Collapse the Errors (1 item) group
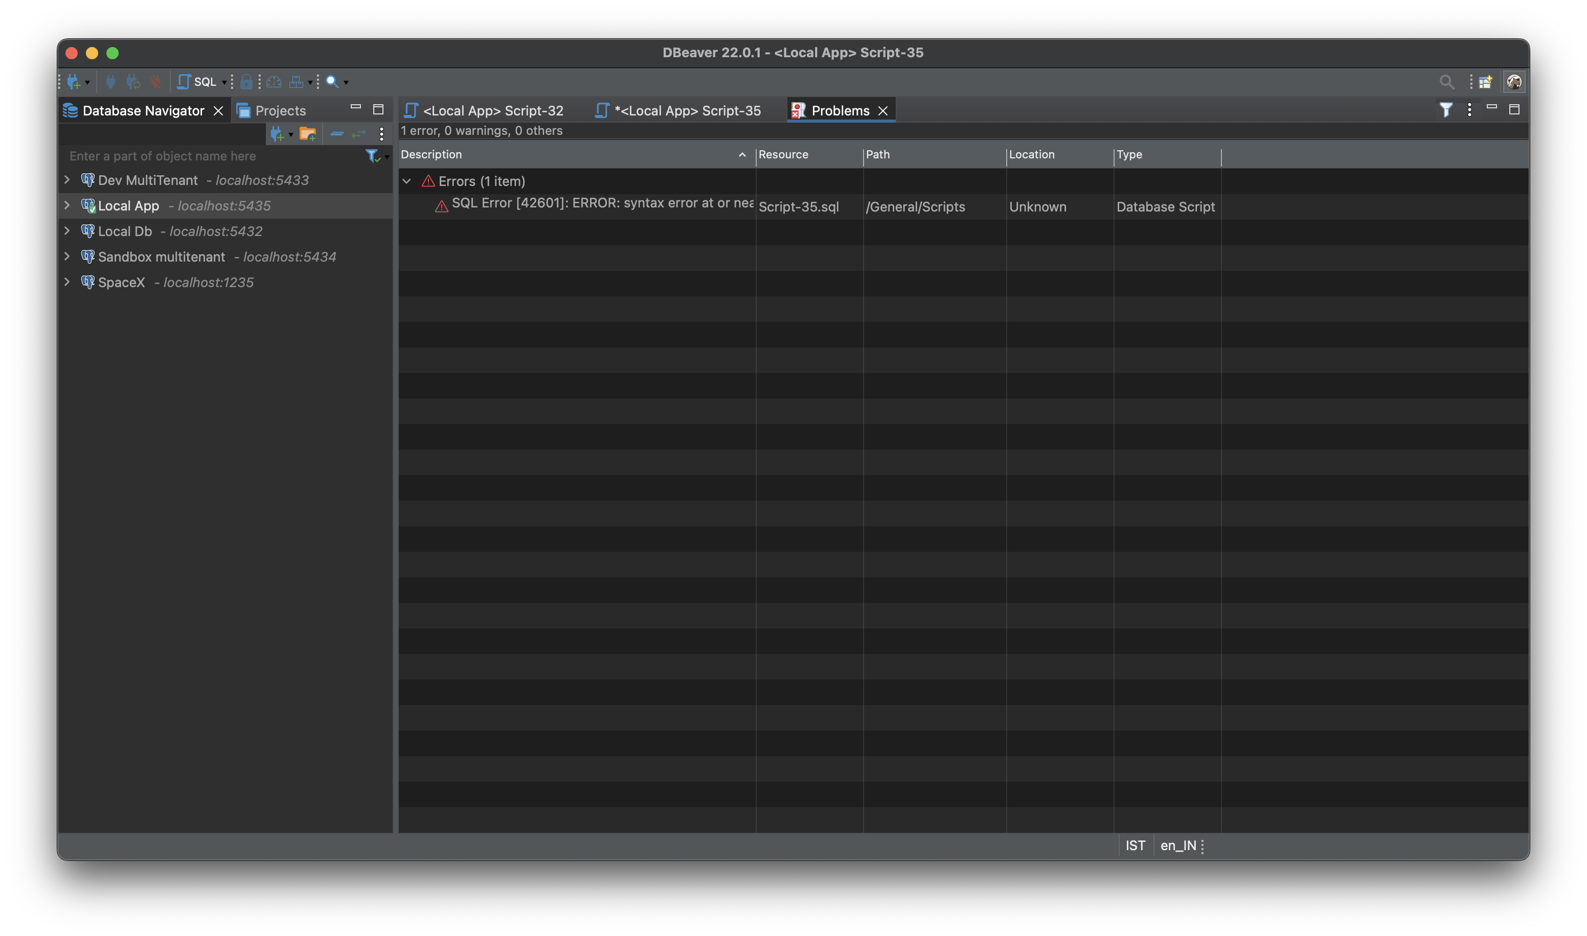The height and width of the screenshot is (936, 1587). [x=407, y=182]
